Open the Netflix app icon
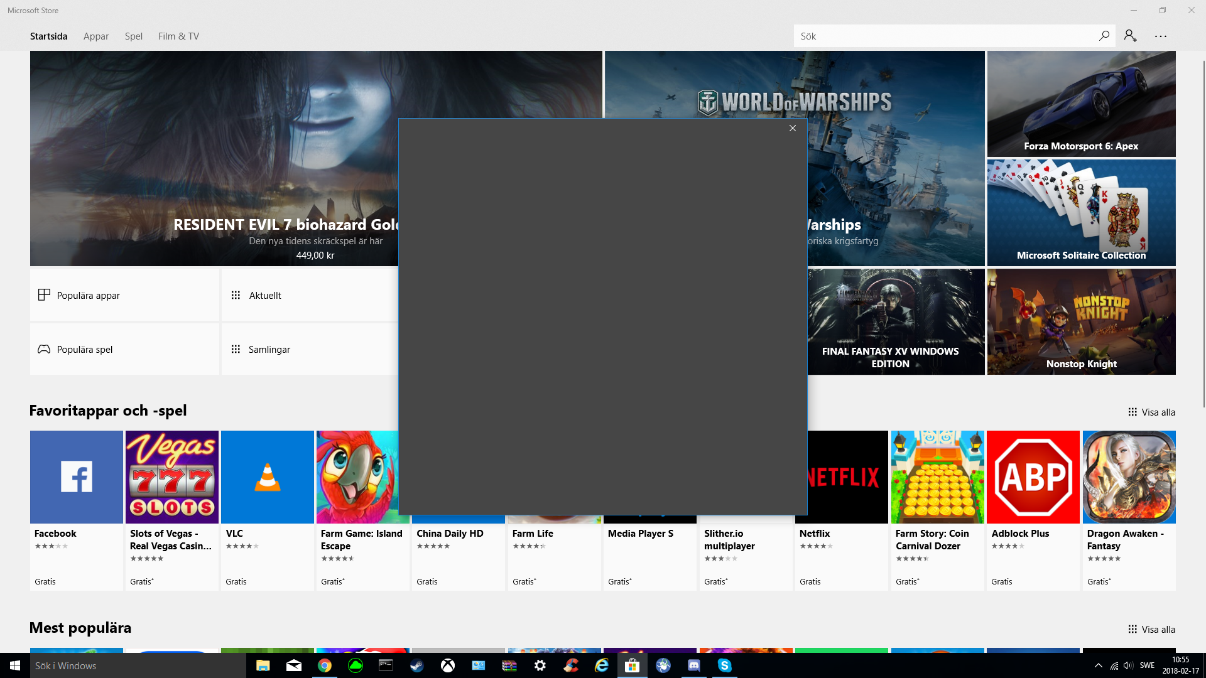 (848, 477)
